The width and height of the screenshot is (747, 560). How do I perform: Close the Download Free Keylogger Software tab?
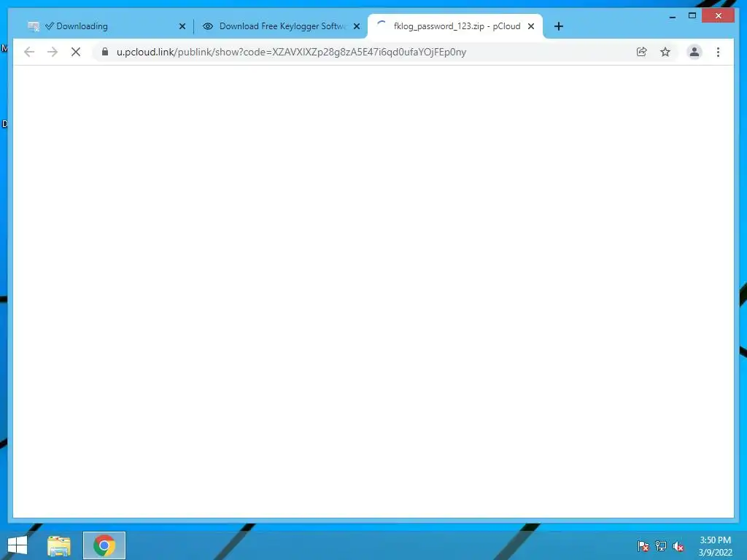pos(356,27)
